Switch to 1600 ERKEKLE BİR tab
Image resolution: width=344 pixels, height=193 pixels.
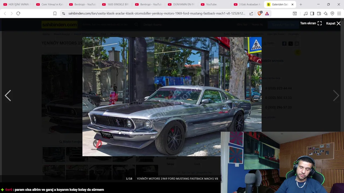(x=116, y=4)
